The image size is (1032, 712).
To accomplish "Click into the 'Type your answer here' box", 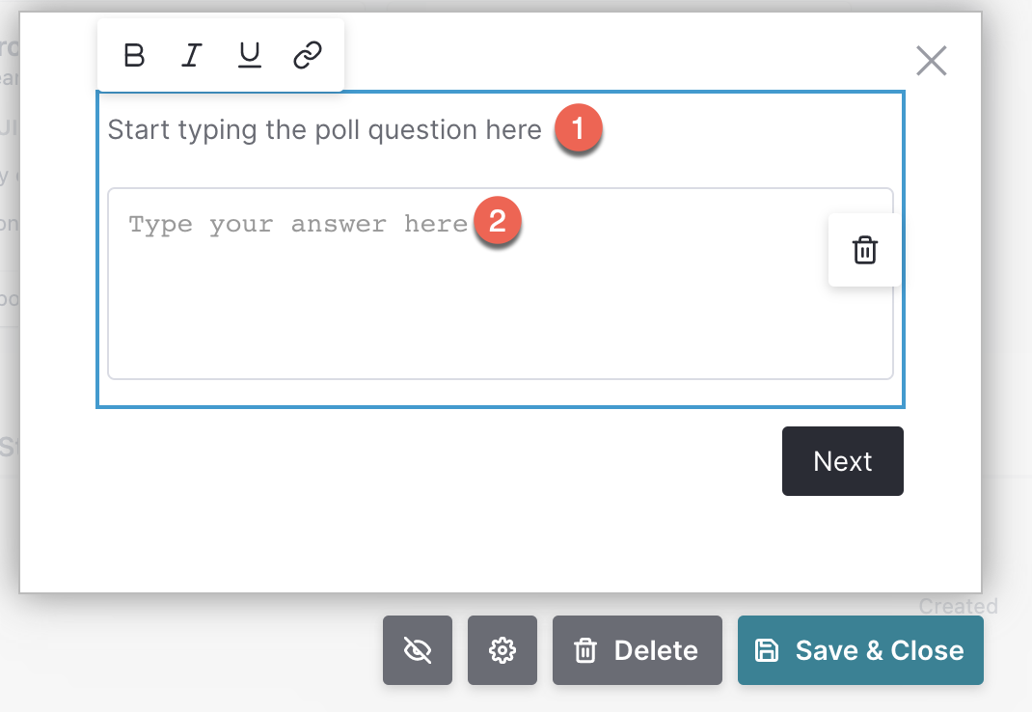I will pos(501,284).
